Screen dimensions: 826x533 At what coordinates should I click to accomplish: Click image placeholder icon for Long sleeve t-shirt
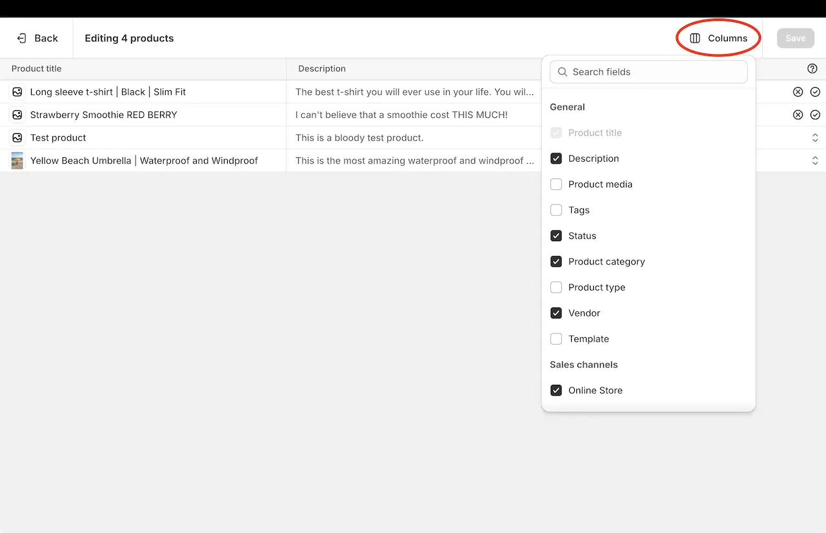point(17,92)
